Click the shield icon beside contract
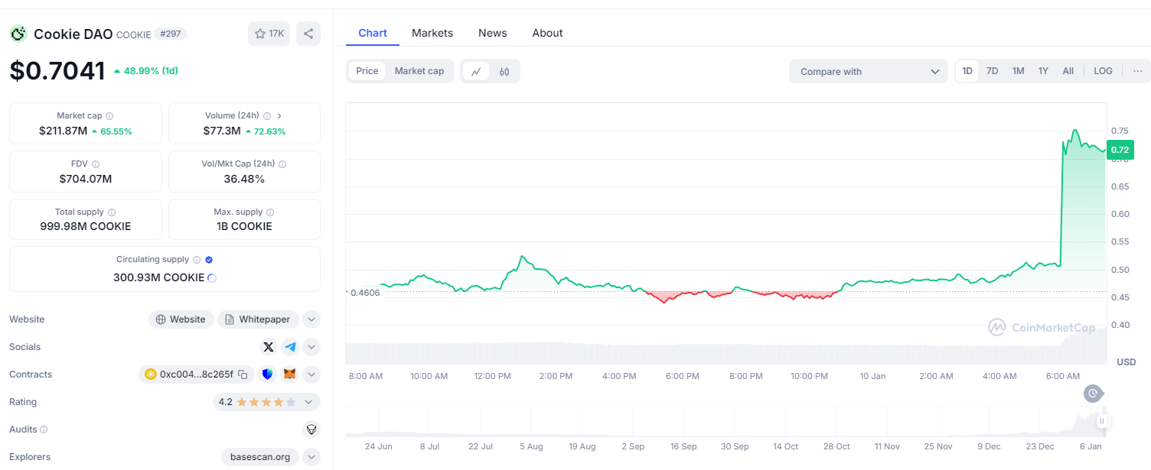 (267, 374)
